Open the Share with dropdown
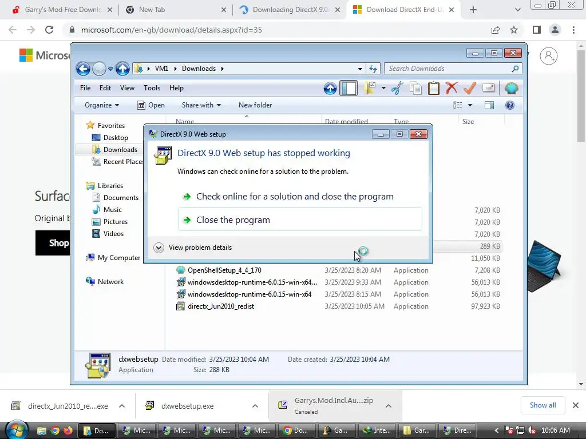 (201, 105)
